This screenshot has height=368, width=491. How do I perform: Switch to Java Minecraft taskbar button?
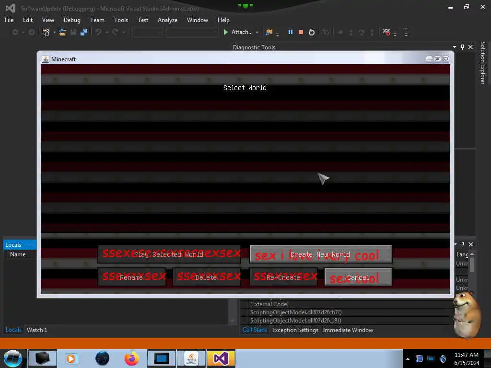(x=191, y=358)
